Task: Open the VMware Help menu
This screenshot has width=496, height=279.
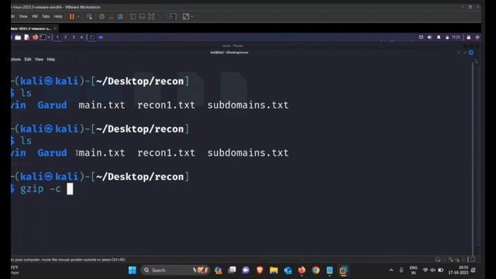Action: (58, 16)
